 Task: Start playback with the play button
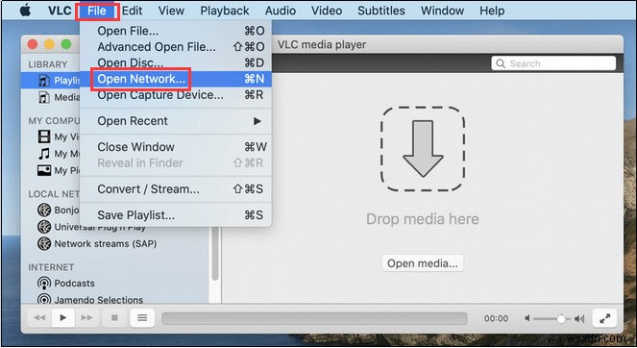[63, 317]
